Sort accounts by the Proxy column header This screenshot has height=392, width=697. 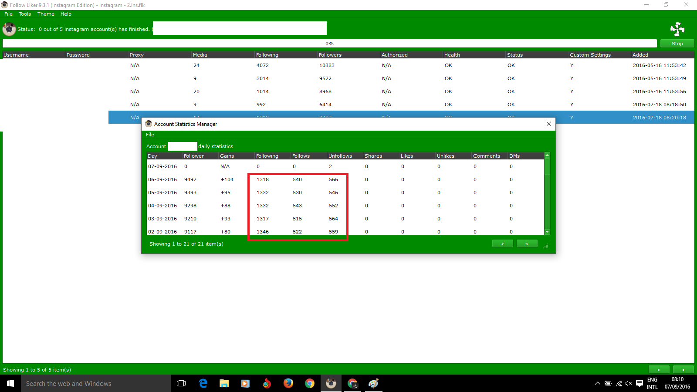pos(160,55)
